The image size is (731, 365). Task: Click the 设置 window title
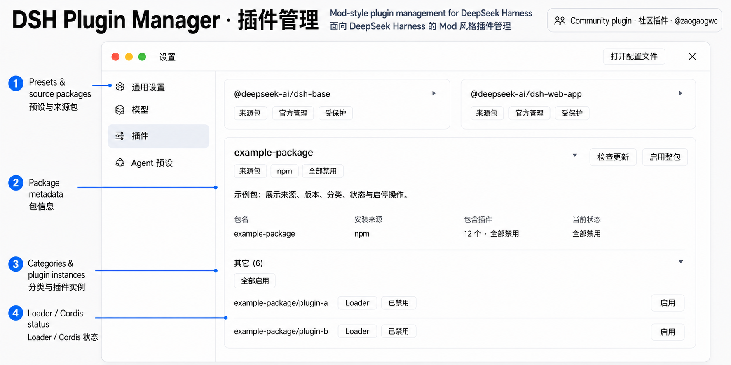167,57
